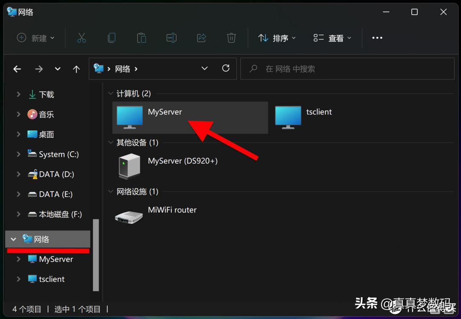461x319 pixels.
Task: Click the Cut icon in the toolbar
Action: coord(82,38)
